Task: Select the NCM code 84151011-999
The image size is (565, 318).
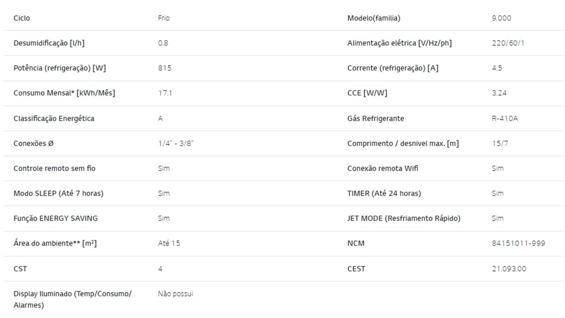Action: click(x=518, y=243)
